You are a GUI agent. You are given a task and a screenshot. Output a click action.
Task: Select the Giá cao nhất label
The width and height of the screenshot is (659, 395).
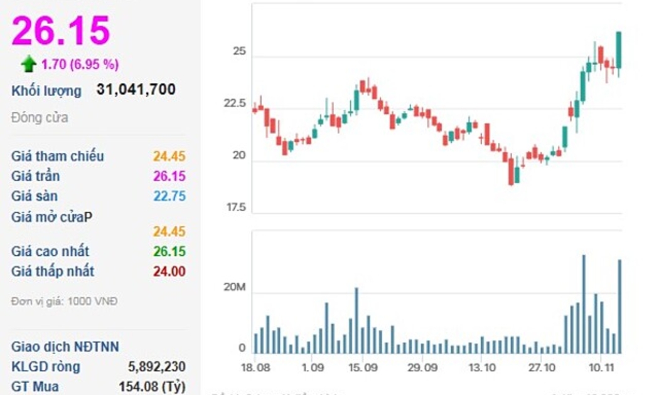[x=50, y=251]
